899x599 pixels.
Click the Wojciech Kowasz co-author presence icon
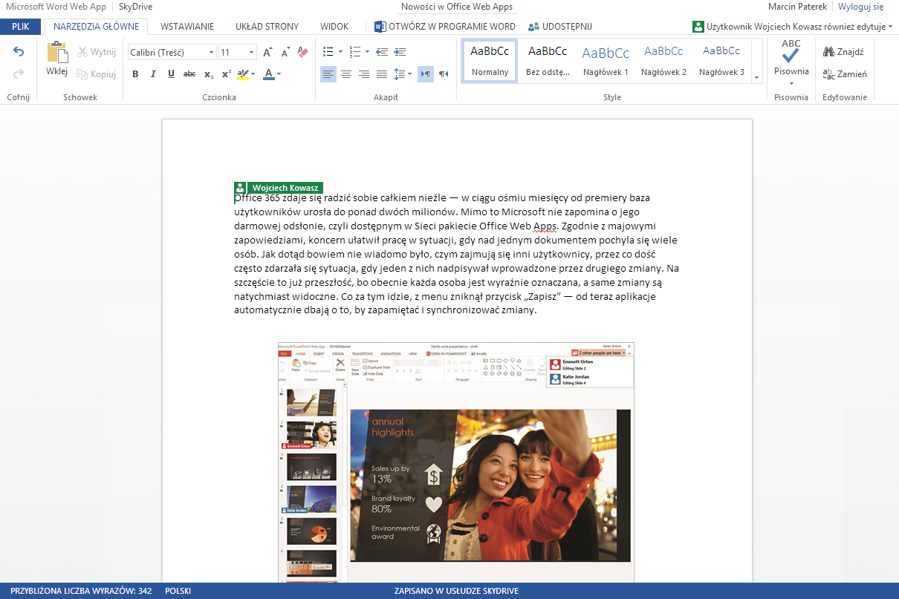[x=240, y=188]
